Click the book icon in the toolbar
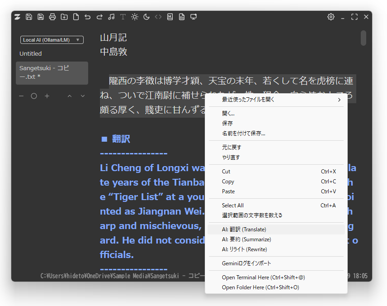Screen dimensions: 387x306 point(170,17)
